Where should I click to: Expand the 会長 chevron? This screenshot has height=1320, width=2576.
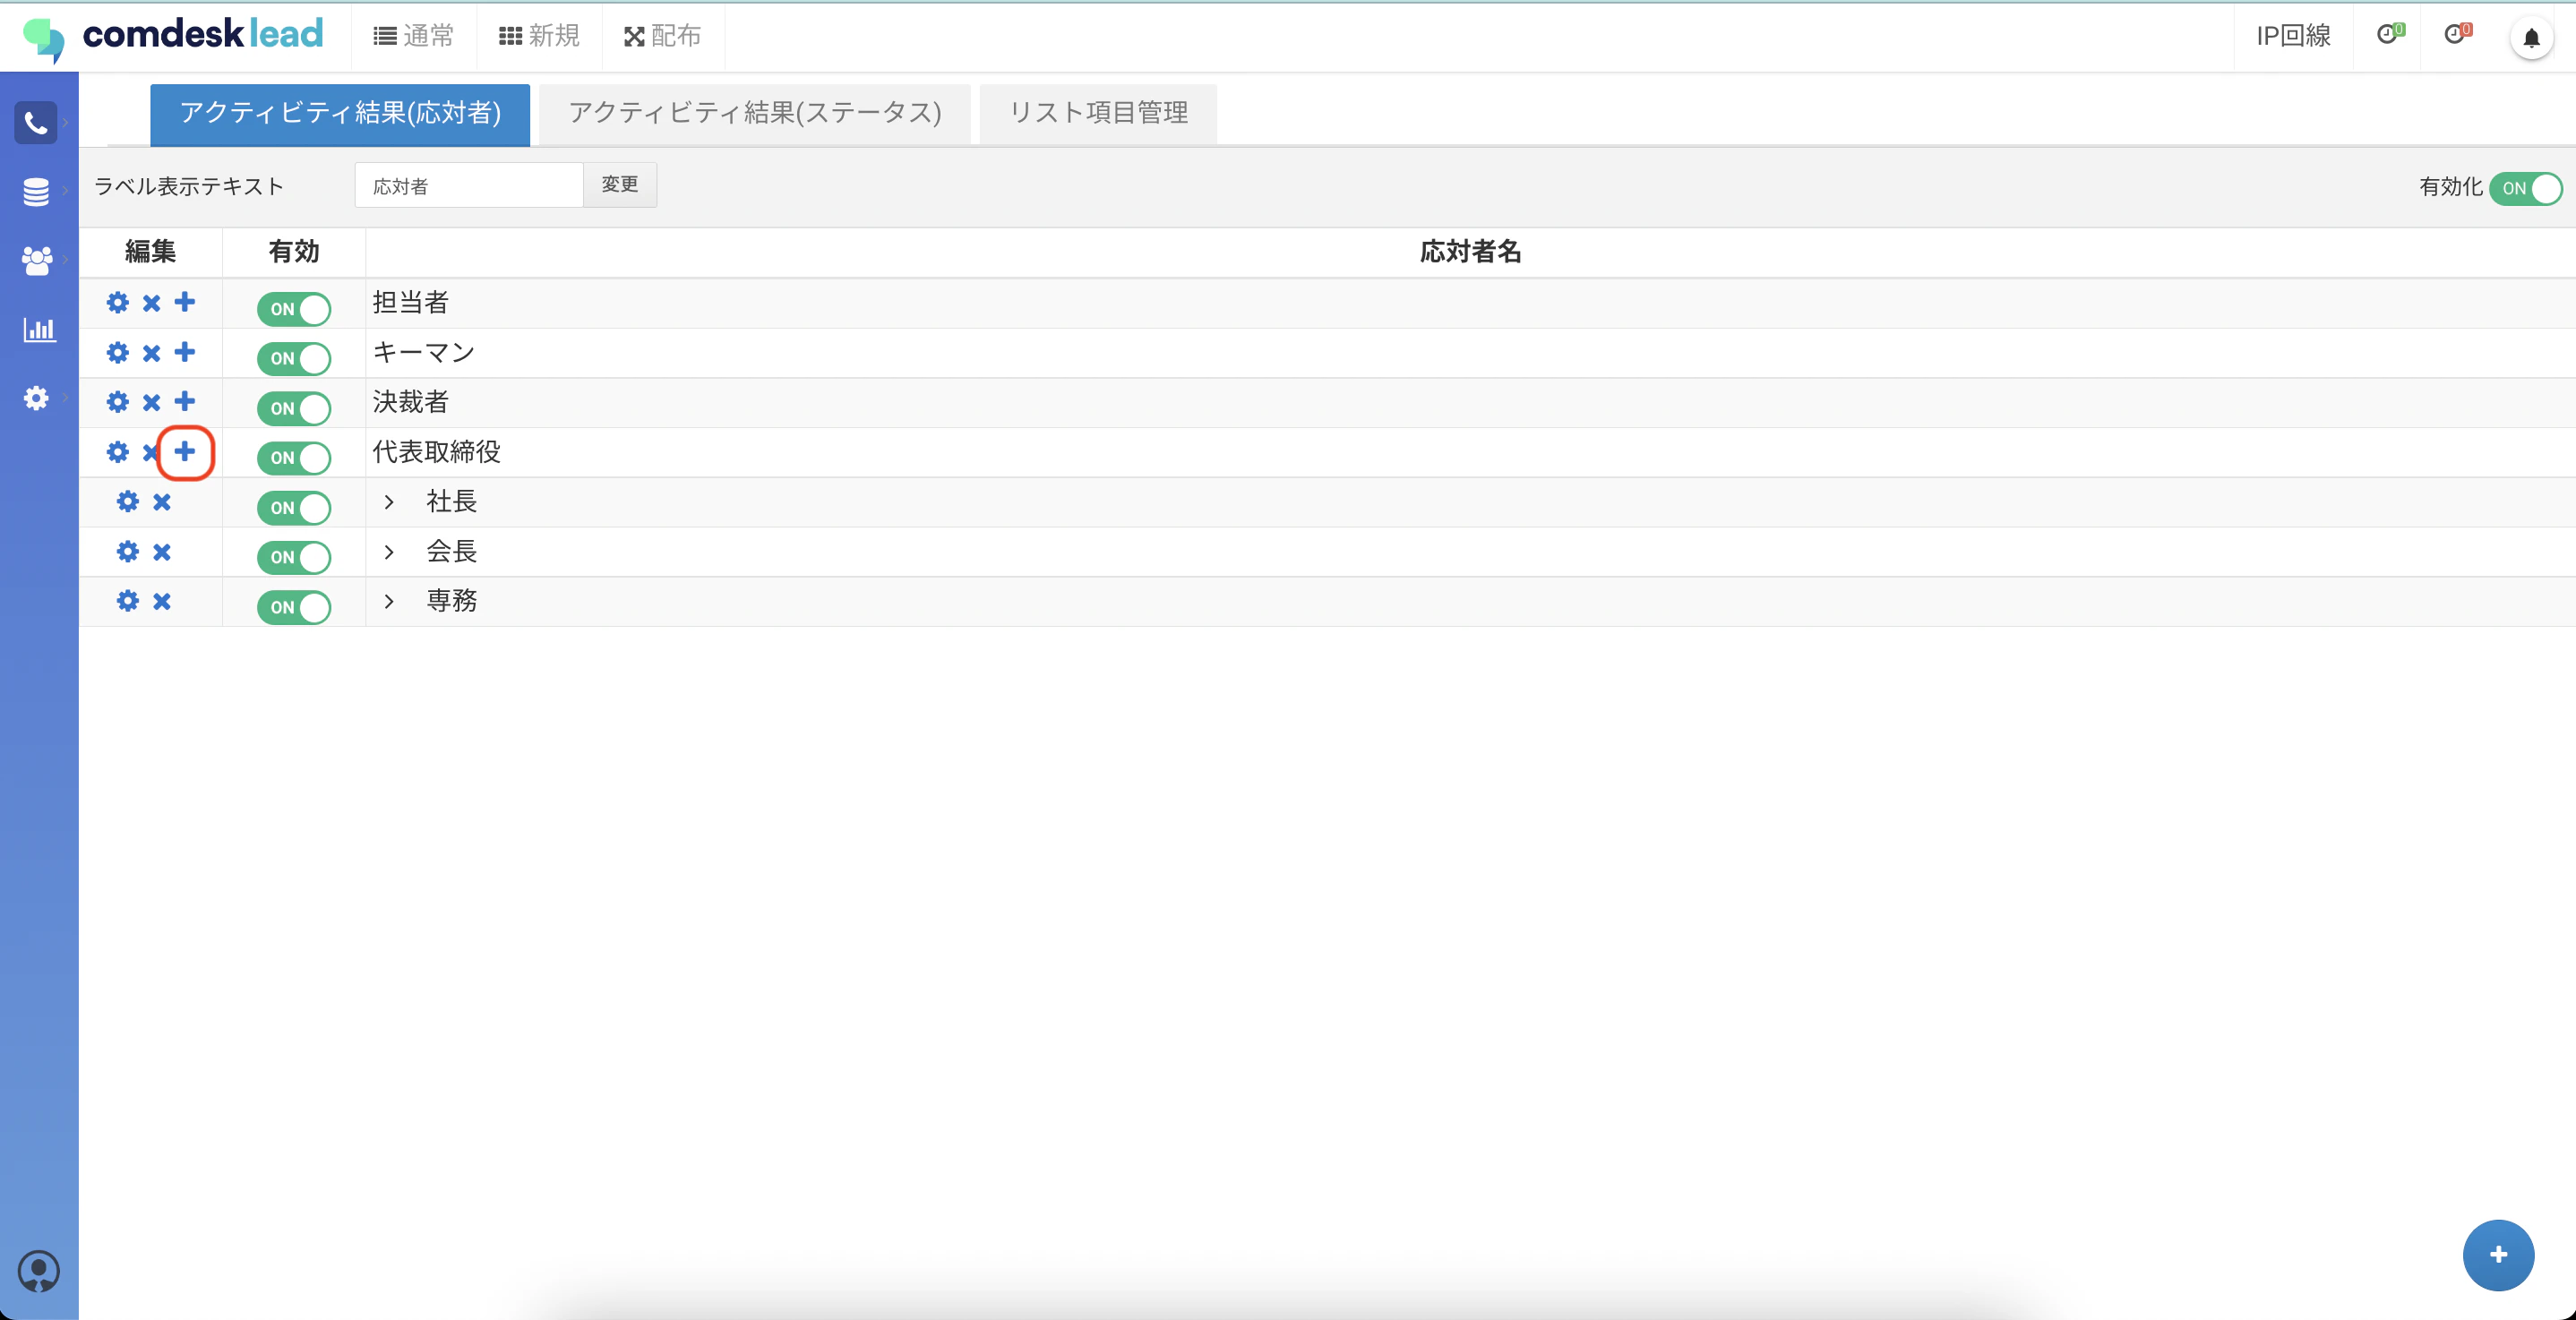(389, 552)
